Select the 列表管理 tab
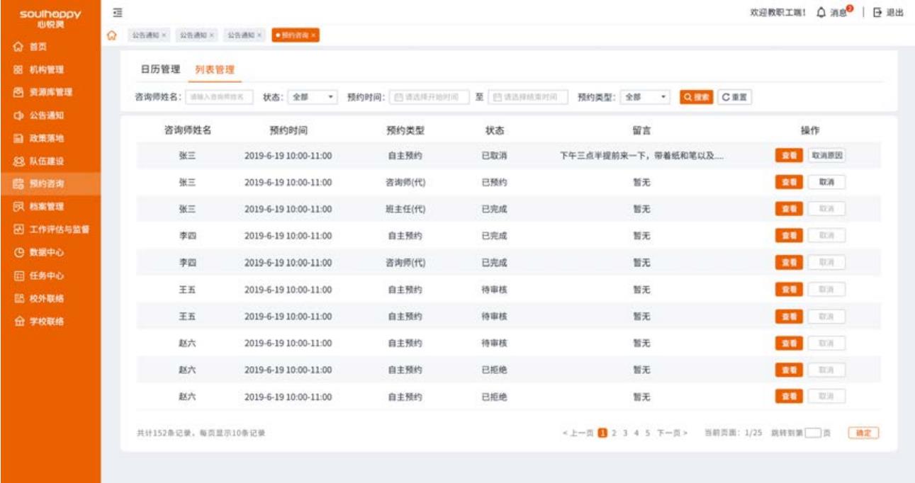Screen dimensions: 915x483 pyautogui.click(x=214, y=69)
